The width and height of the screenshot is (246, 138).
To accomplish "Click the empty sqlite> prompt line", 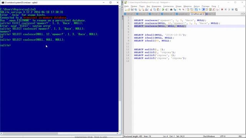I will [x=5, y=45].
